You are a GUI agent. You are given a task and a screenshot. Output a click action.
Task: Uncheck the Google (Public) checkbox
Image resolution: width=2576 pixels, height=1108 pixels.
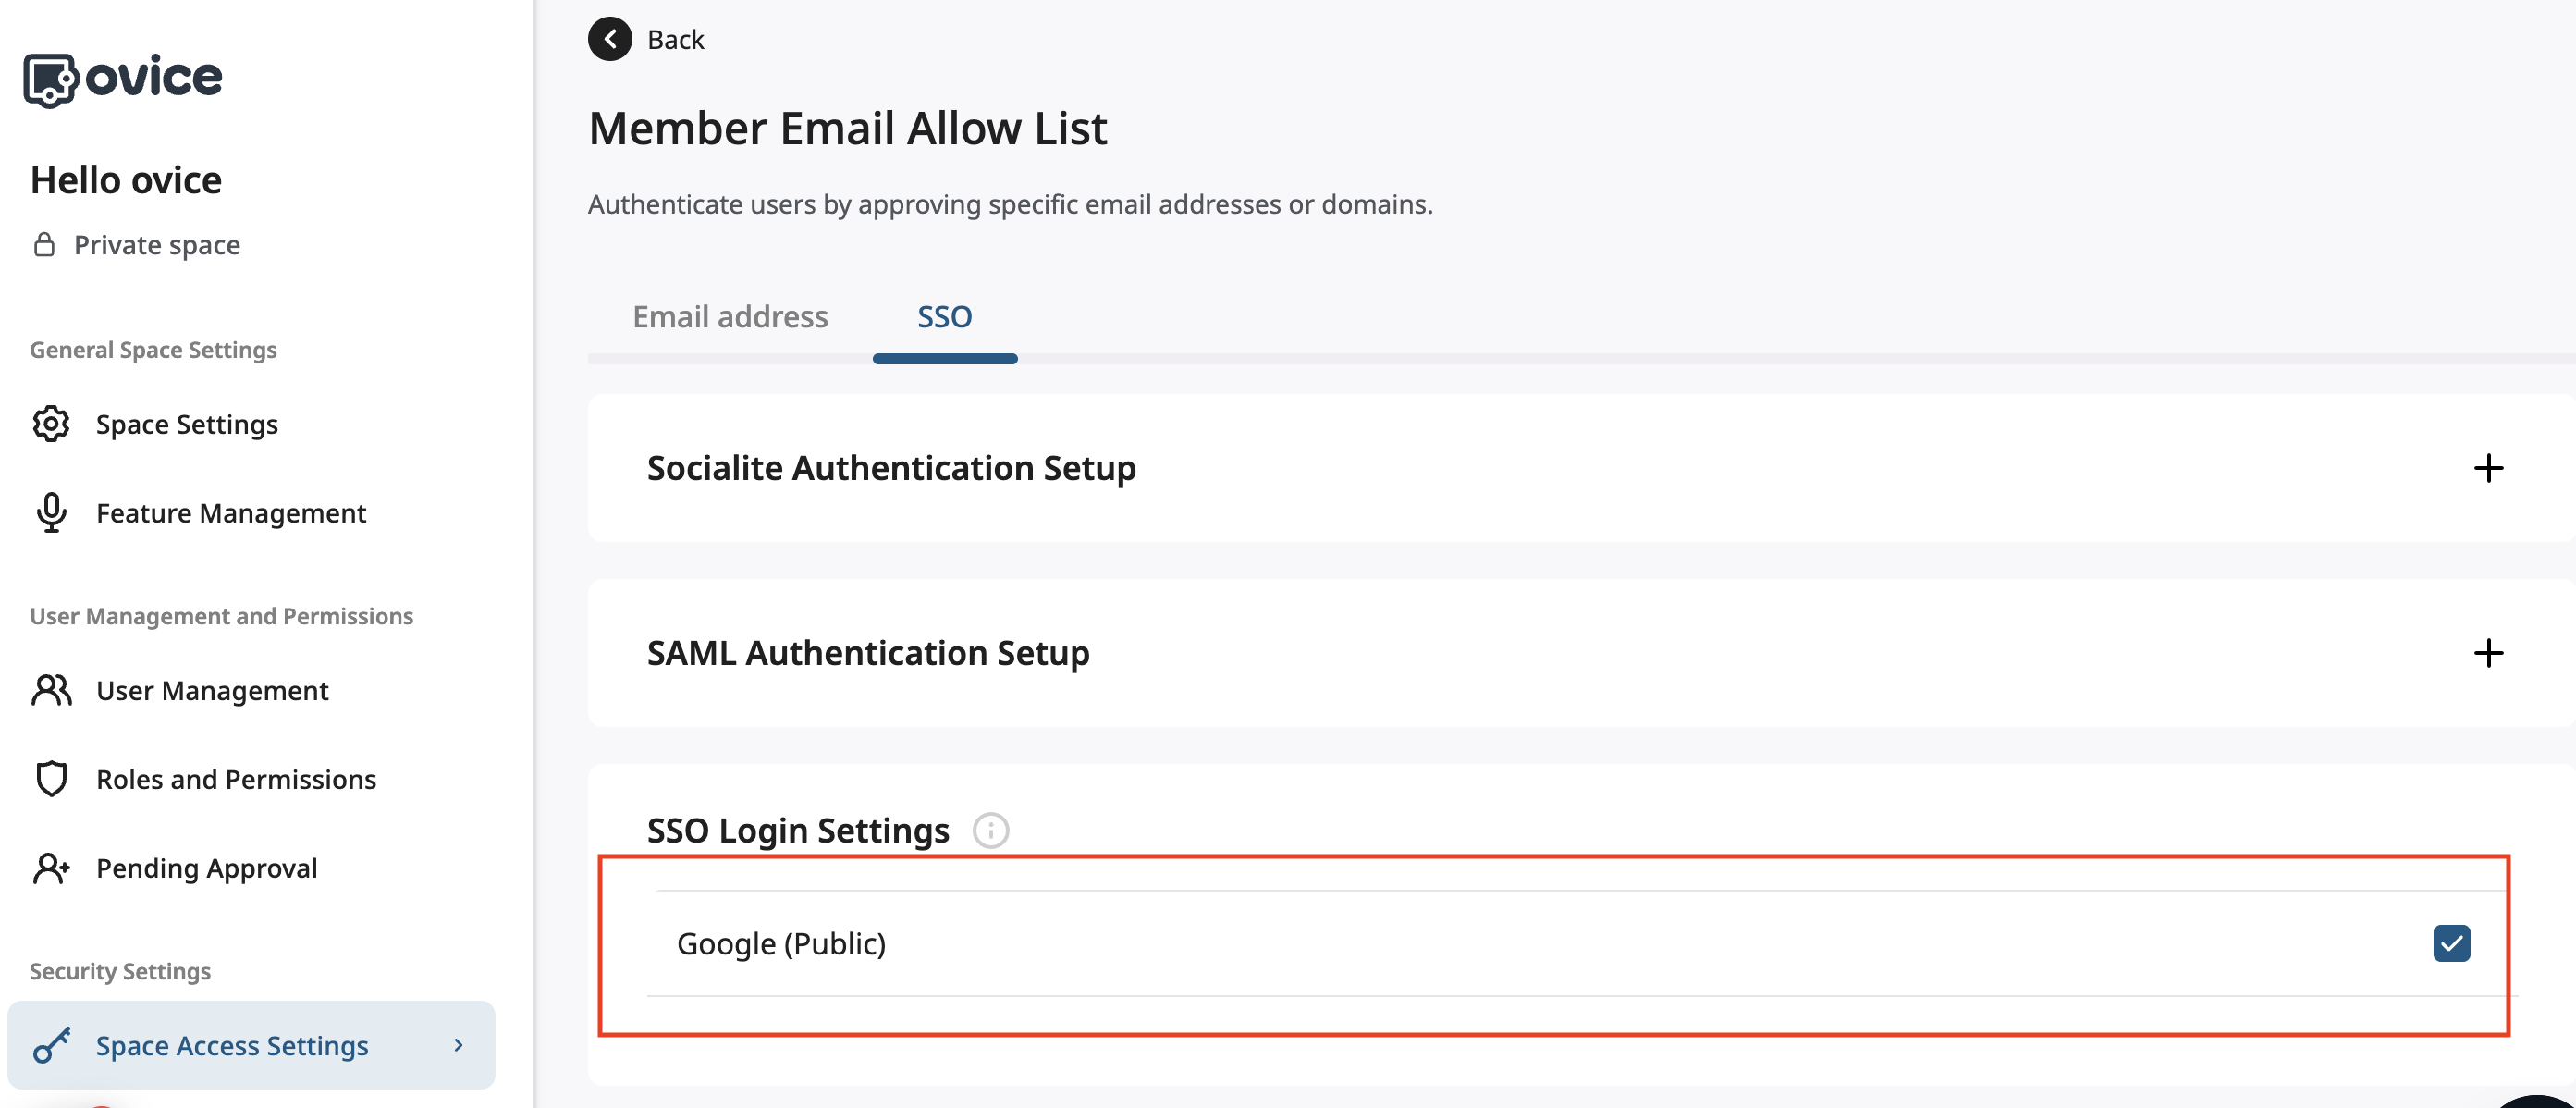tap(2450, 943)
